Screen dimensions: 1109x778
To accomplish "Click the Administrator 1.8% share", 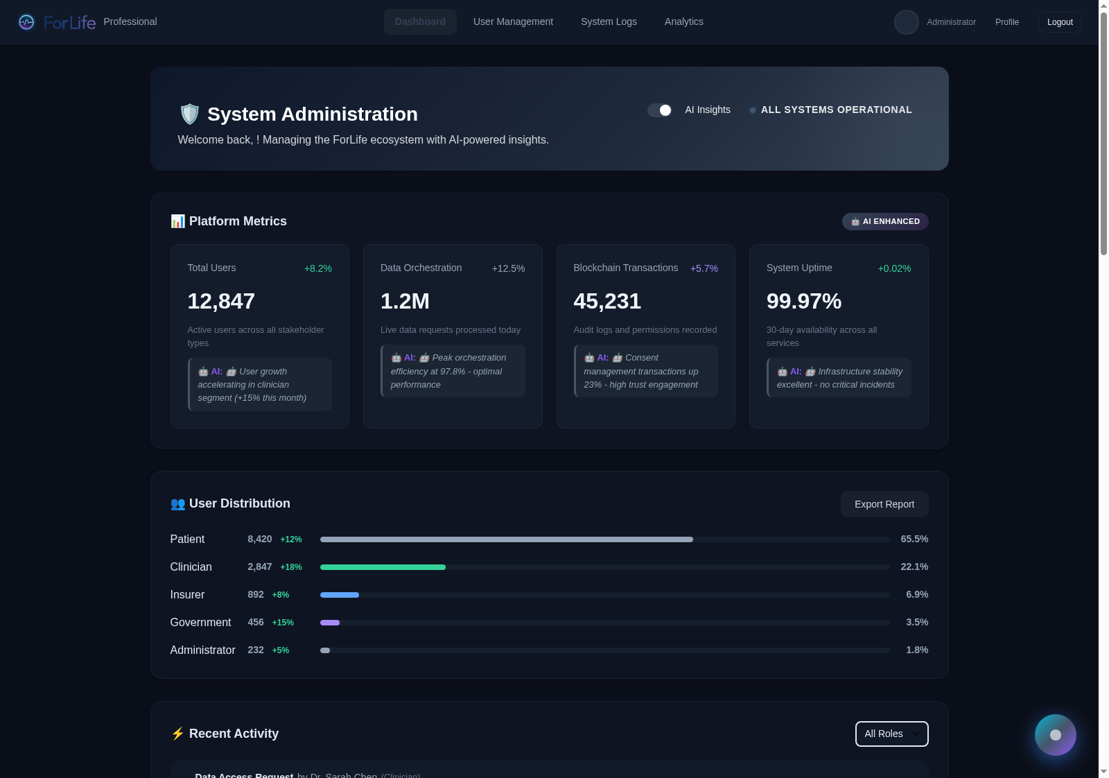I will pyautogui.click(x=917, y=650).
